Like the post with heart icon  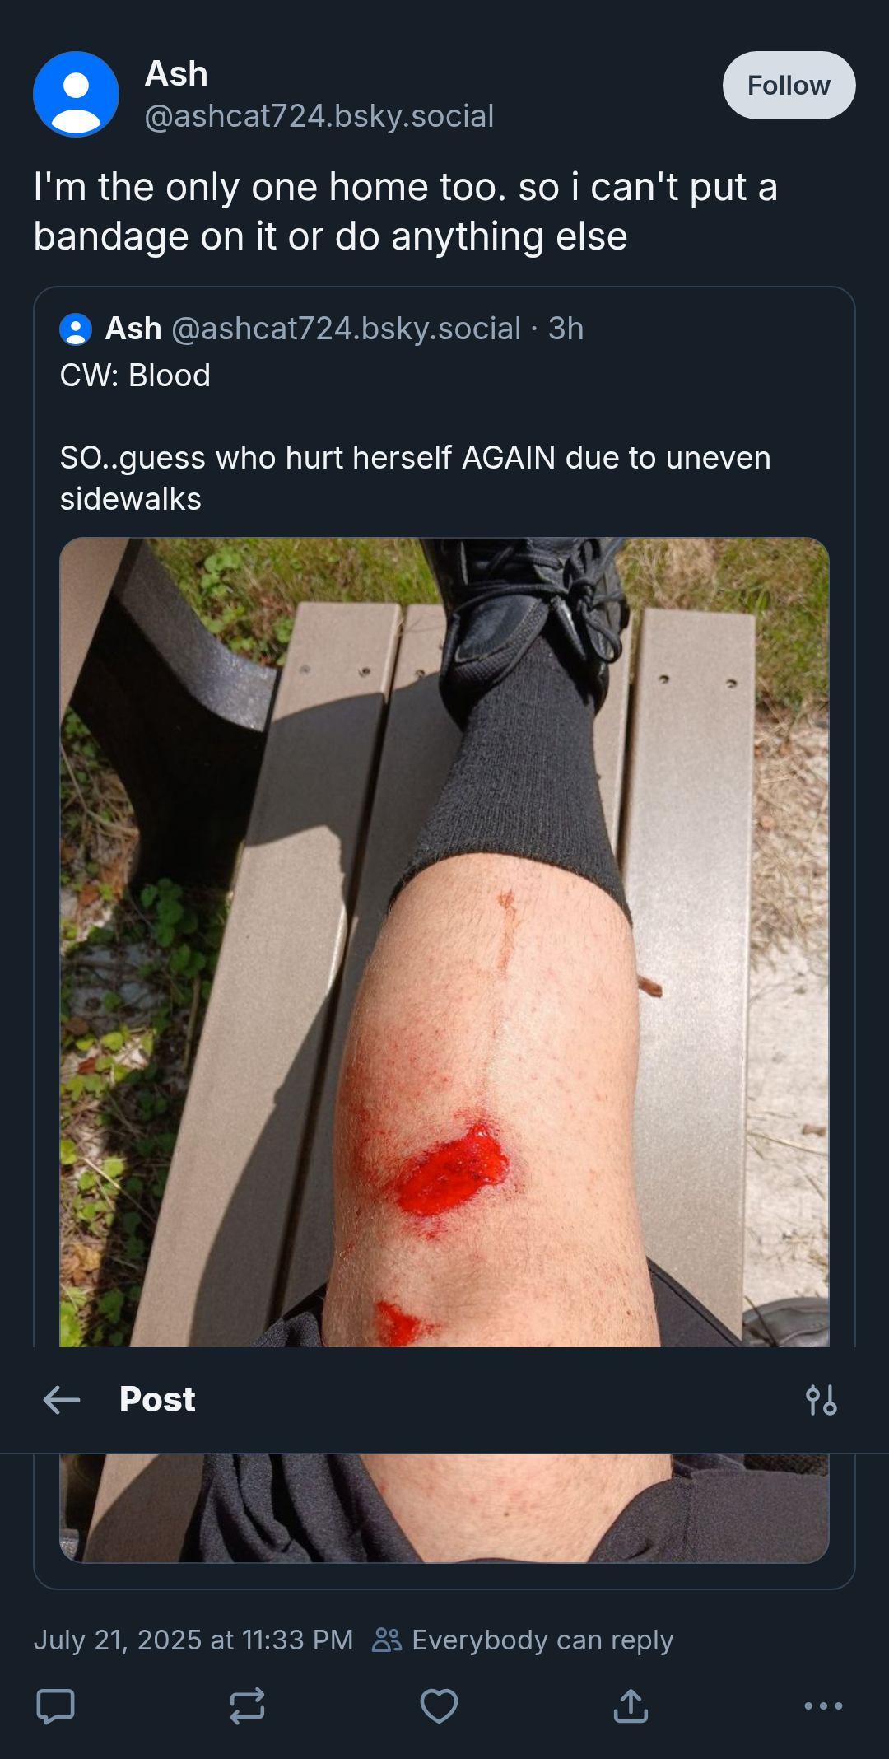pos(439,1706)
